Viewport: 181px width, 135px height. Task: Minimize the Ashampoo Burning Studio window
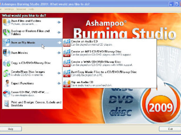pyautogui.click(x=171, y=4)
